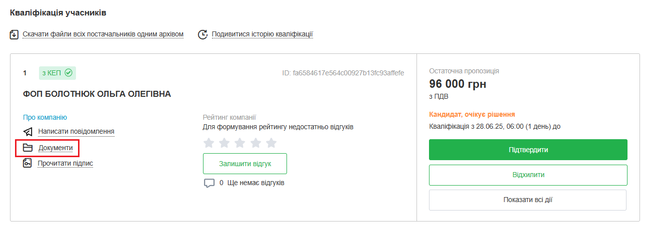Click the reviews speech bubble icon
Image resolution: width=650 pixels, height=232 pixels.
click(x=209, y=183)
